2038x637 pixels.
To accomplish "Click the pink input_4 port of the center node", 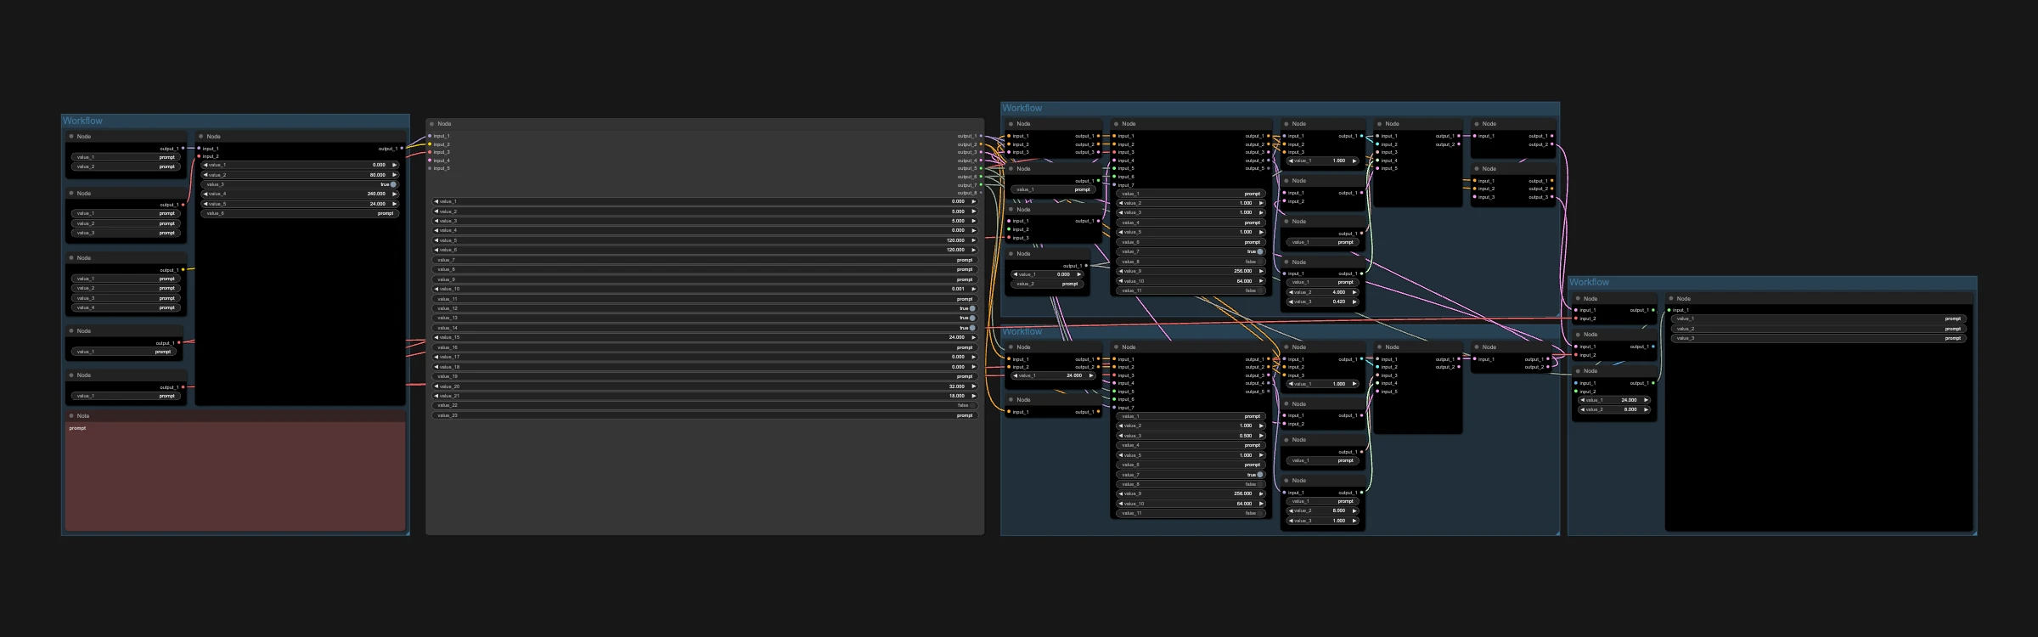I will click(430, 161).
